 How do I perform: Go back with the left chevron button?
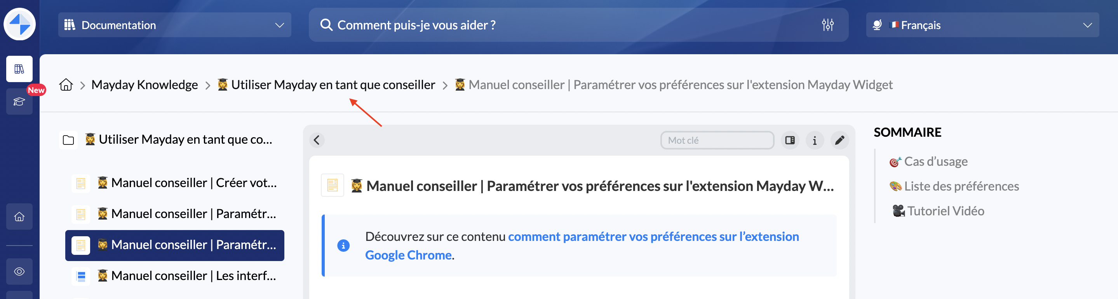pos(317,140)
